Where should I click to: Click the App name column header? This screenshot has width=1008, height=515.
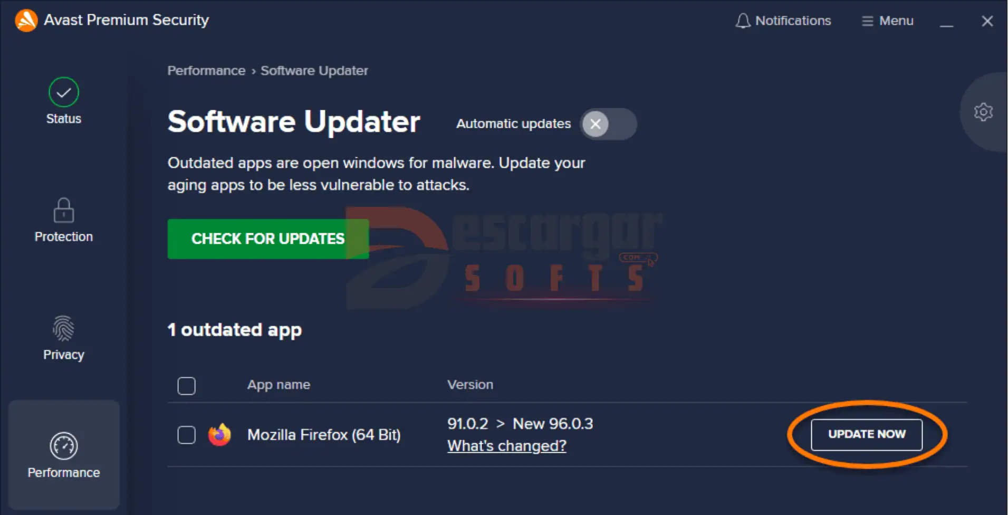point(279,385)
